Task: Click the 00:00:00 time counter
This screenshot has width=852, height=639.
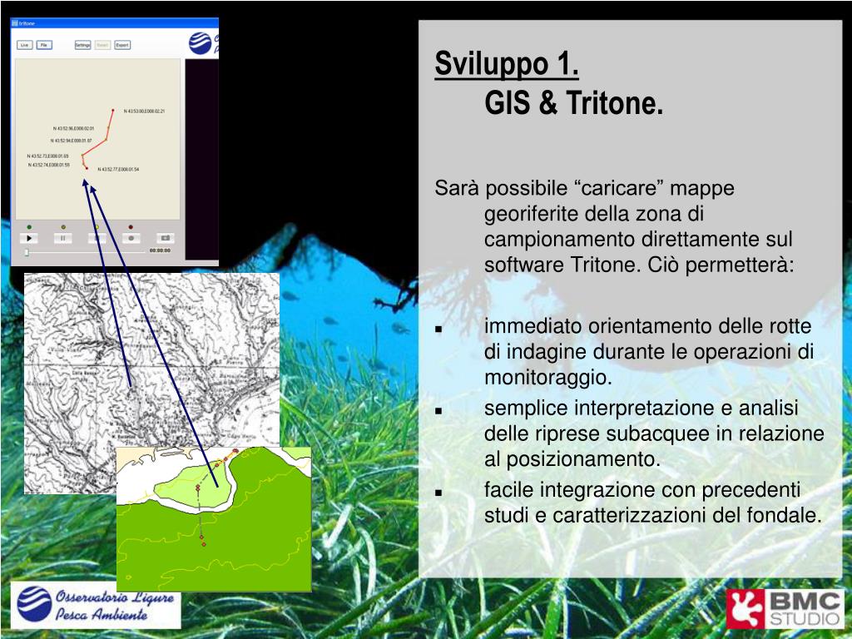Action: click(160, 250)
